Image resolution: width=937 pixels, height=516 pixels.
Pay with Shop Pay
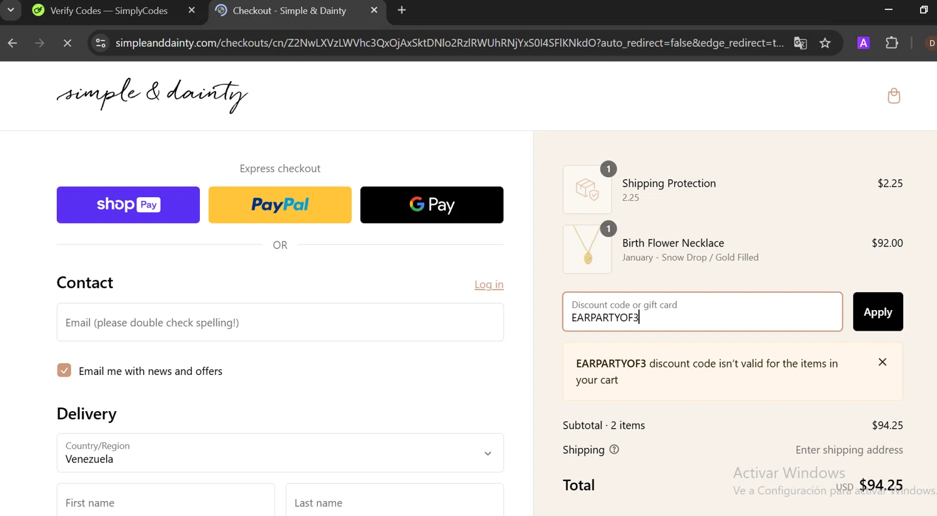128,205
